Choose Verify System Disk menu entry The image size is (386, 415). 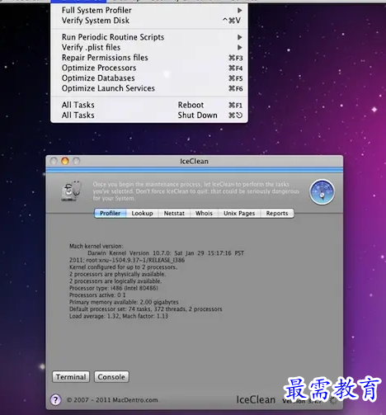[149, 21]
